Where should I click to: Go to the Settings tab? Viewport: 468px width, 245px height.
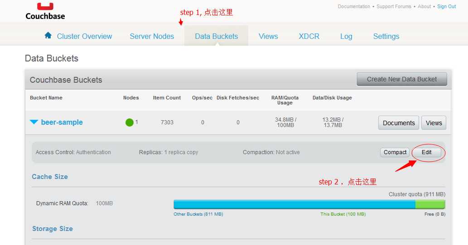(x=386, y=36)
